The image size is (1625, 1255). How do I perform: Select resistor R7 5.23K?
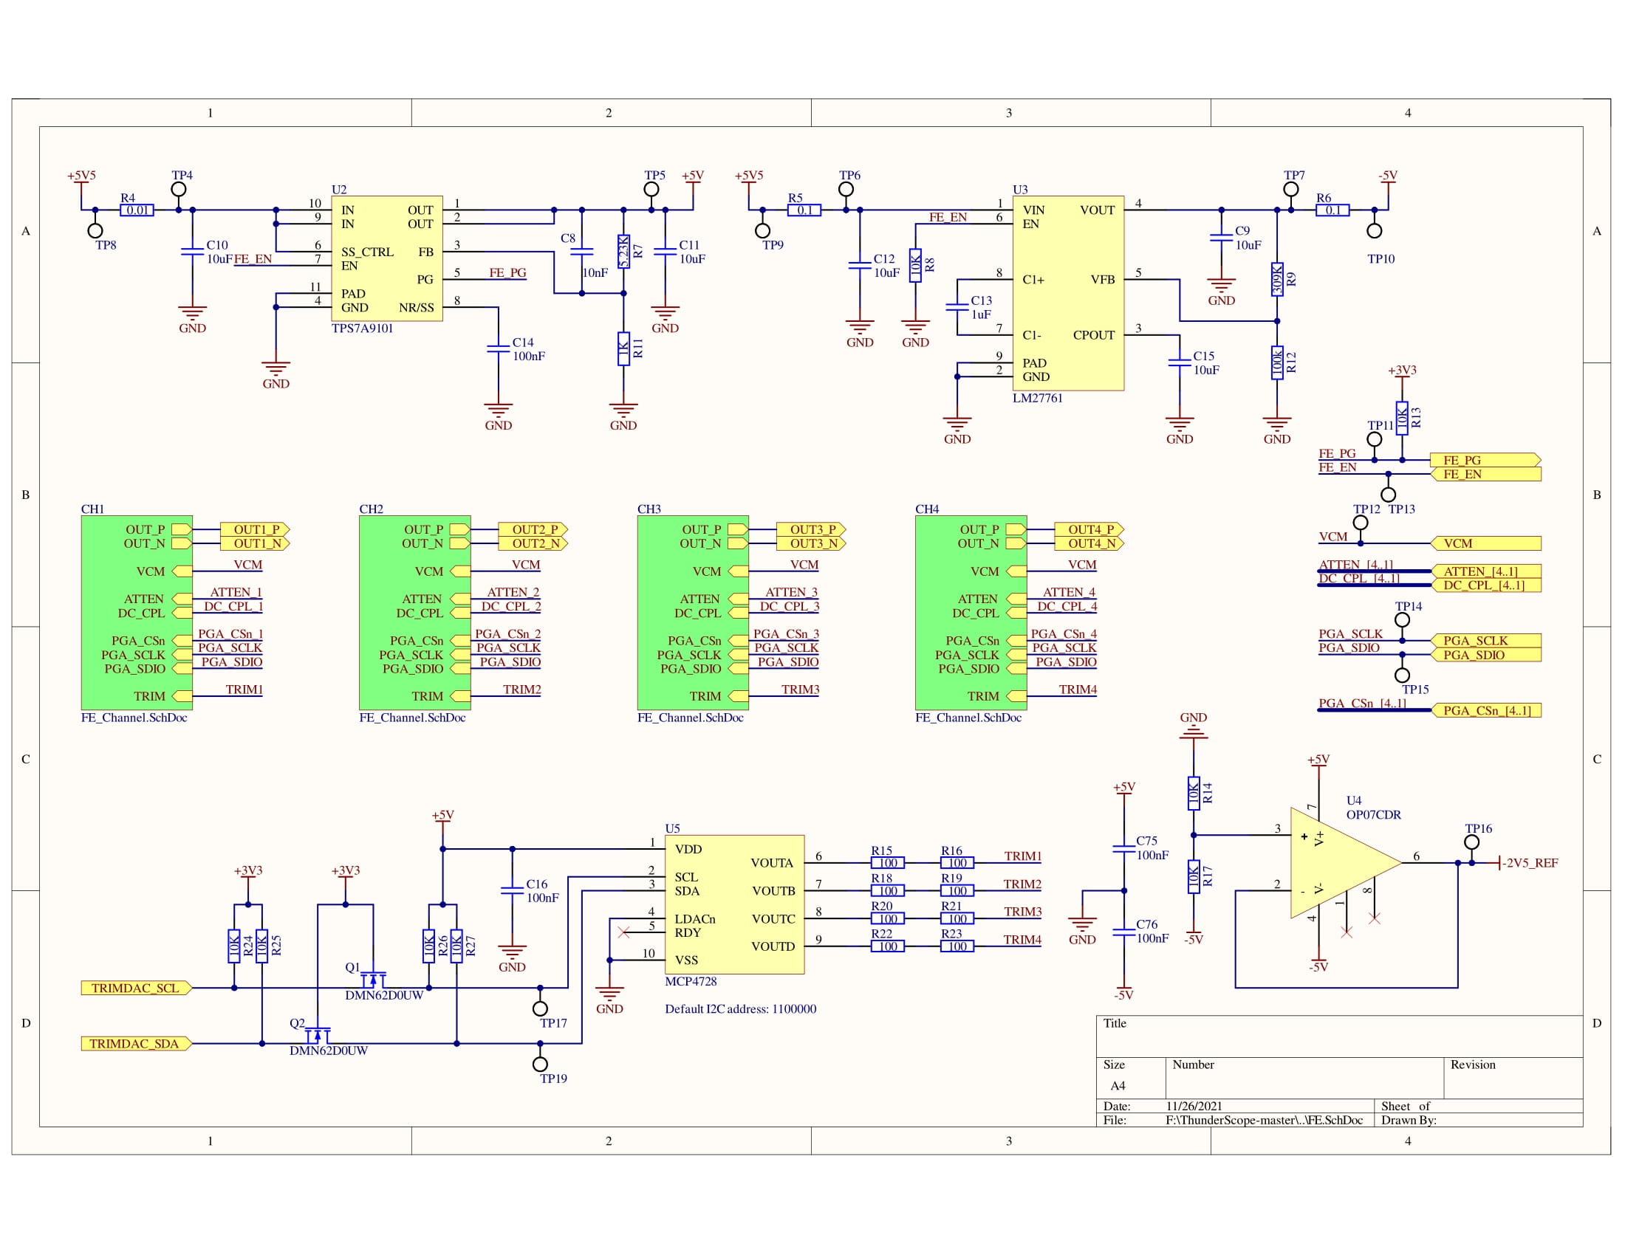(x=623, y=251)
